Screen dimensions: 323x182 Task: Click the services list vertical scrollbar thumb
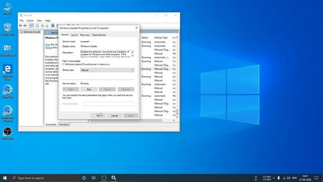tap(177, 112)
